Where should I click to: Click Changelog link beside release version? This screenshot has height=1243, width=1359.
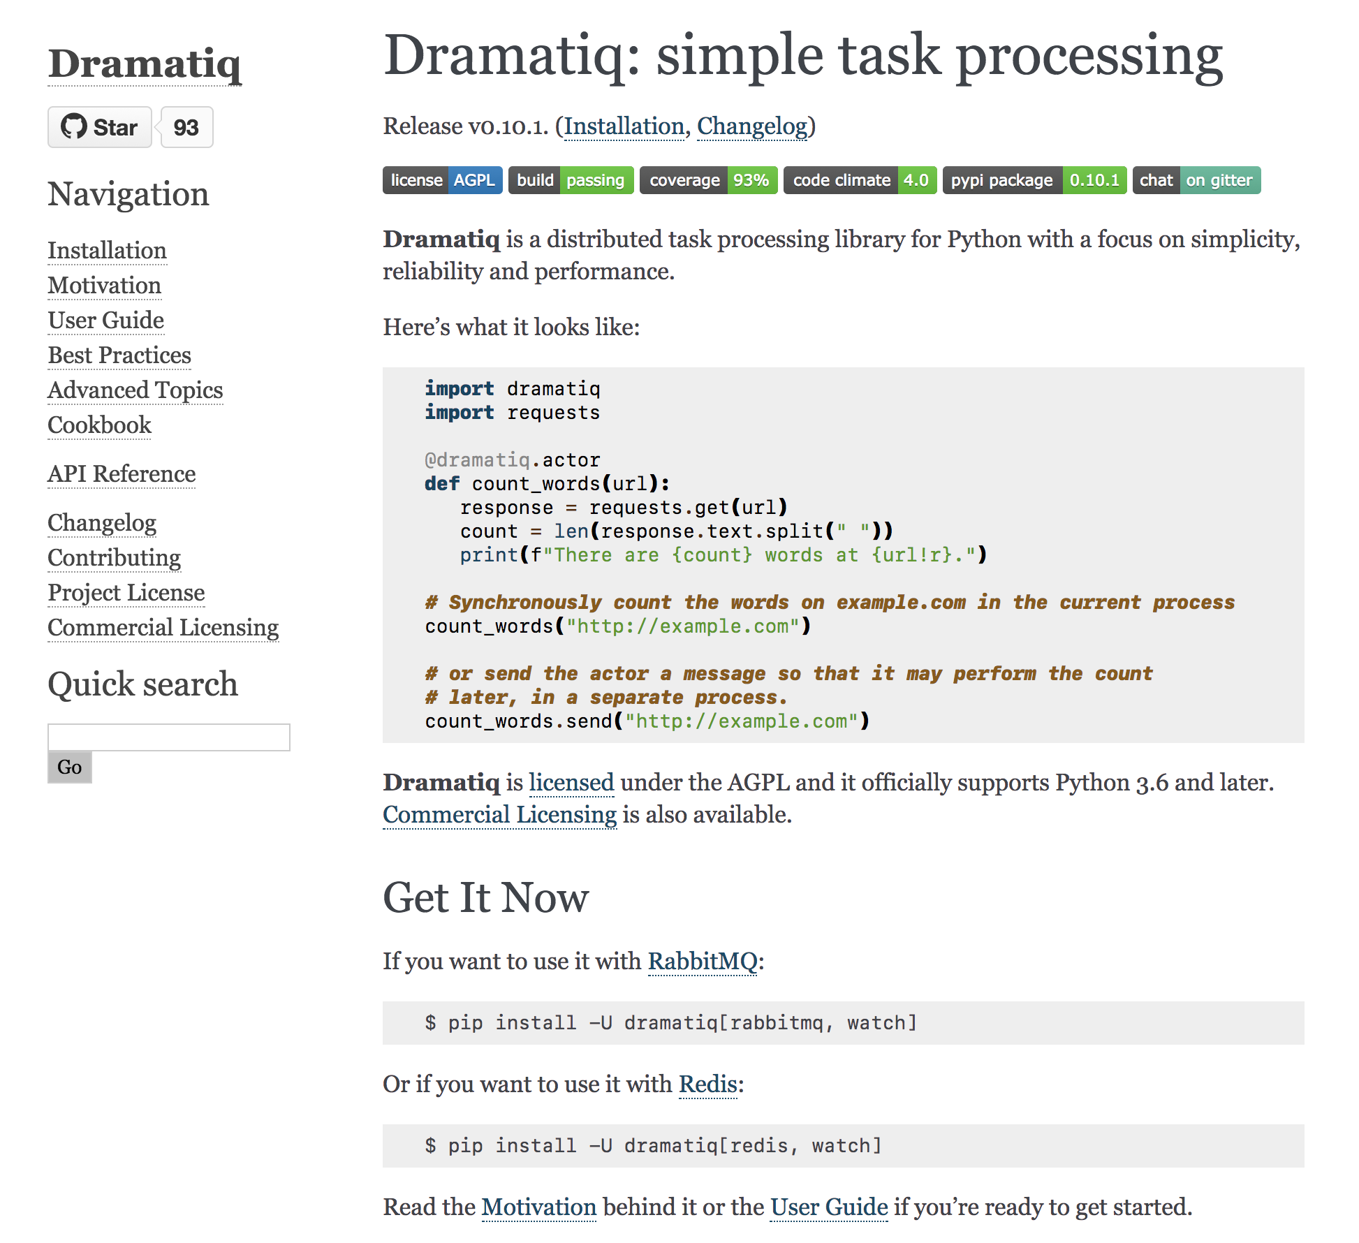(752, 126)
